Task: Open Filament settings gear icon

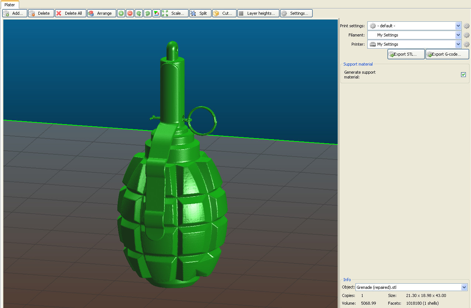Action: (x=467, y=35)
